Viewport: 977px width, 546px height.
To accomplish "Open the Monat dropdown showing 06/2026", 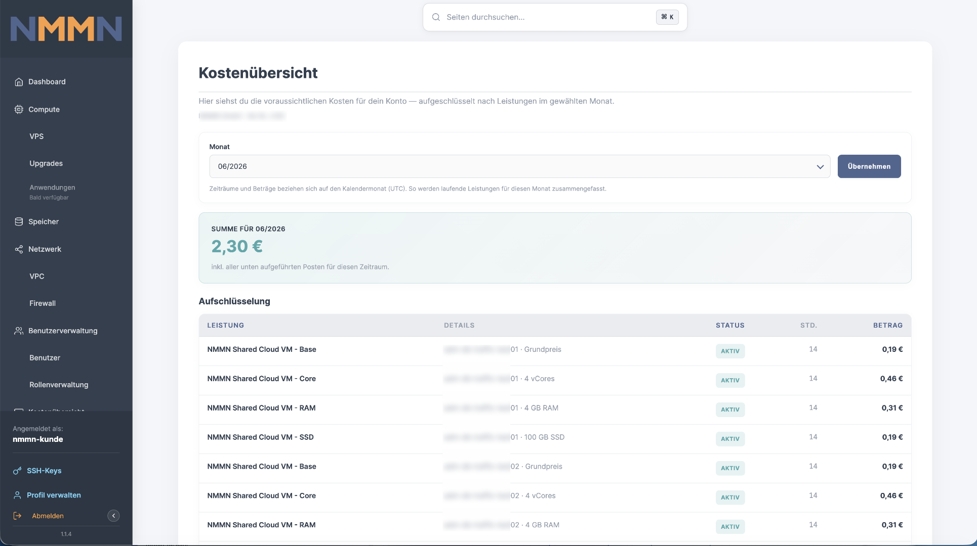I will 520,166.
